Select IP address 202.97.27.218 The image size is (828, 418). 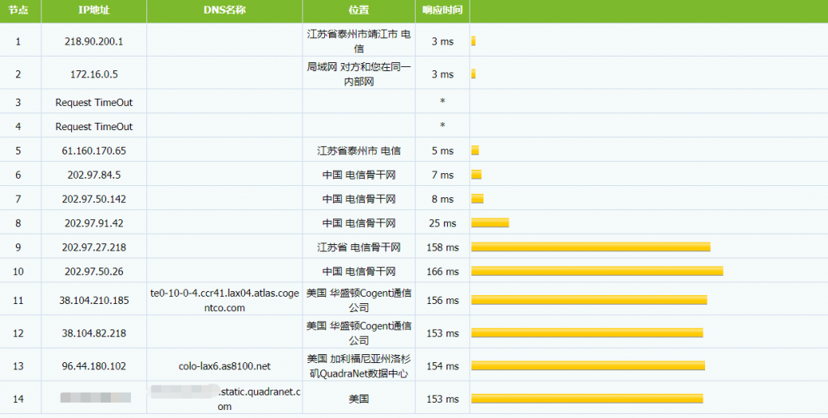point(94,247)
